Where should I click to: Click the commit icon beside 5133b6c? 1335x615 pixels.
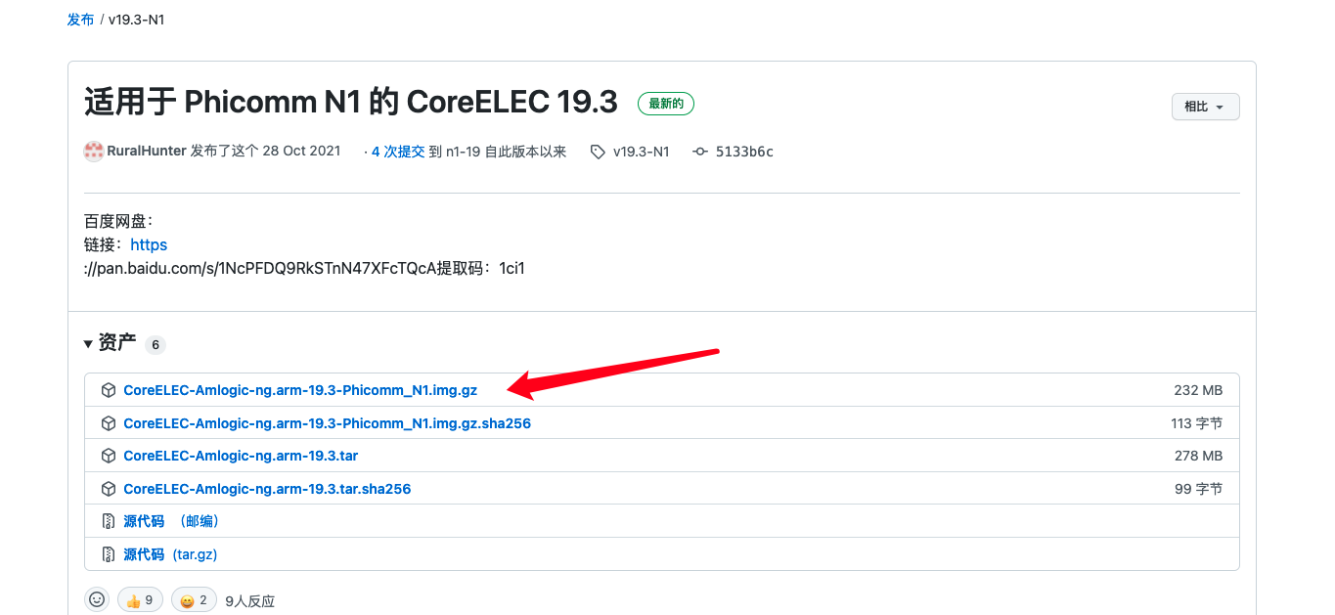pyautogui.click(x=700, y=152)
